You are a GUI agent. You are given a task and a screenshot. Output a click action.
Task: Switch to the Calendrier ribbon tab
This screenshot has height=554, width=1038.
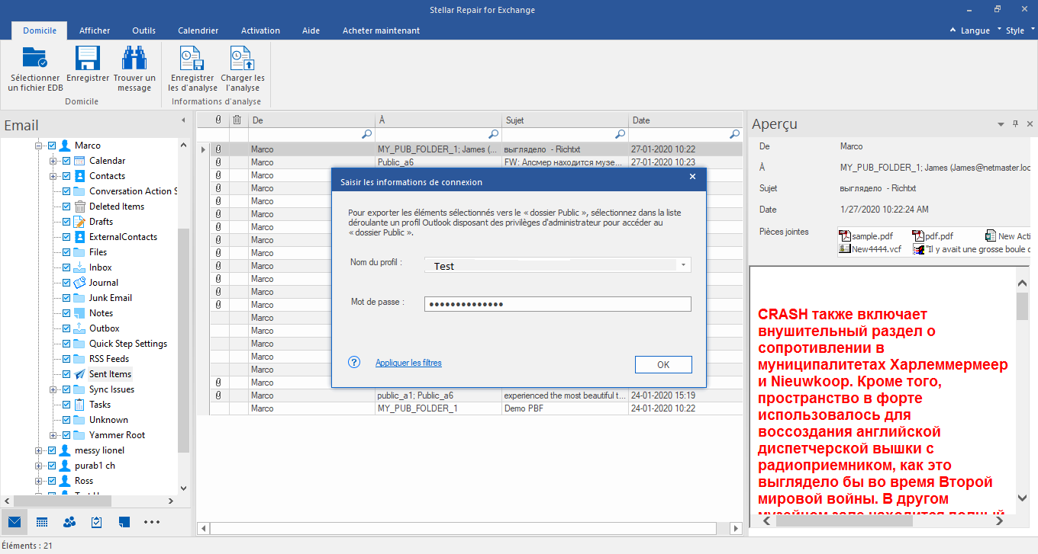coord(198,30)
